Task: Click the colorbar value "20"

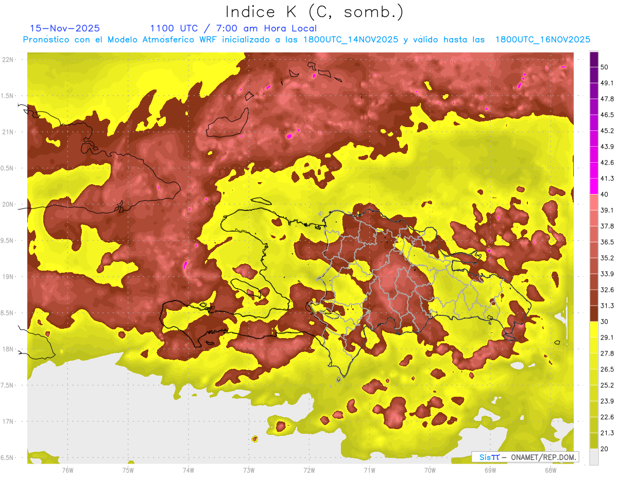Action: pos(605,449)
